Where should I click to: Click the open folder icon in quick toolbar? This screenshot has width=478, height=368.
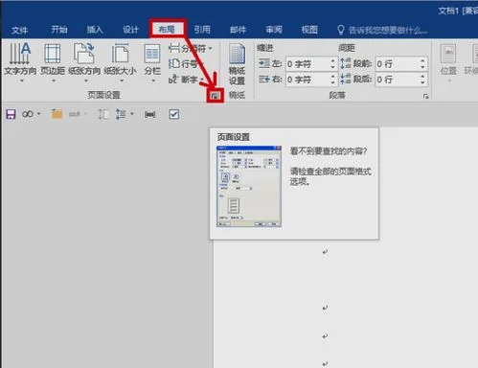(57, 114)
